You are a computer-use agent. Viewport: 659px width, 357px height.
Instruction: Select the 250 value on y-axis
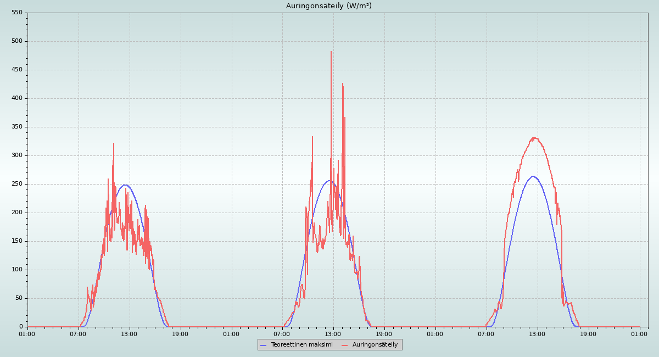[x=16, y=184]
